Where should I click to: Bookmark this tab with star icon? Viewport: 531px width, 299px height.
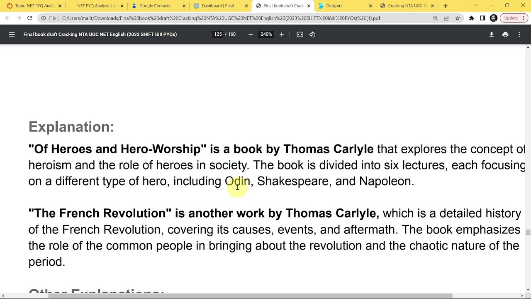coord(458,18)
